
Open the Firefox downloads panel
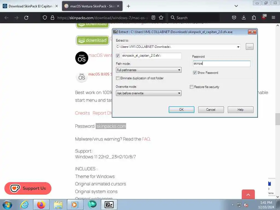pos(244,17)
